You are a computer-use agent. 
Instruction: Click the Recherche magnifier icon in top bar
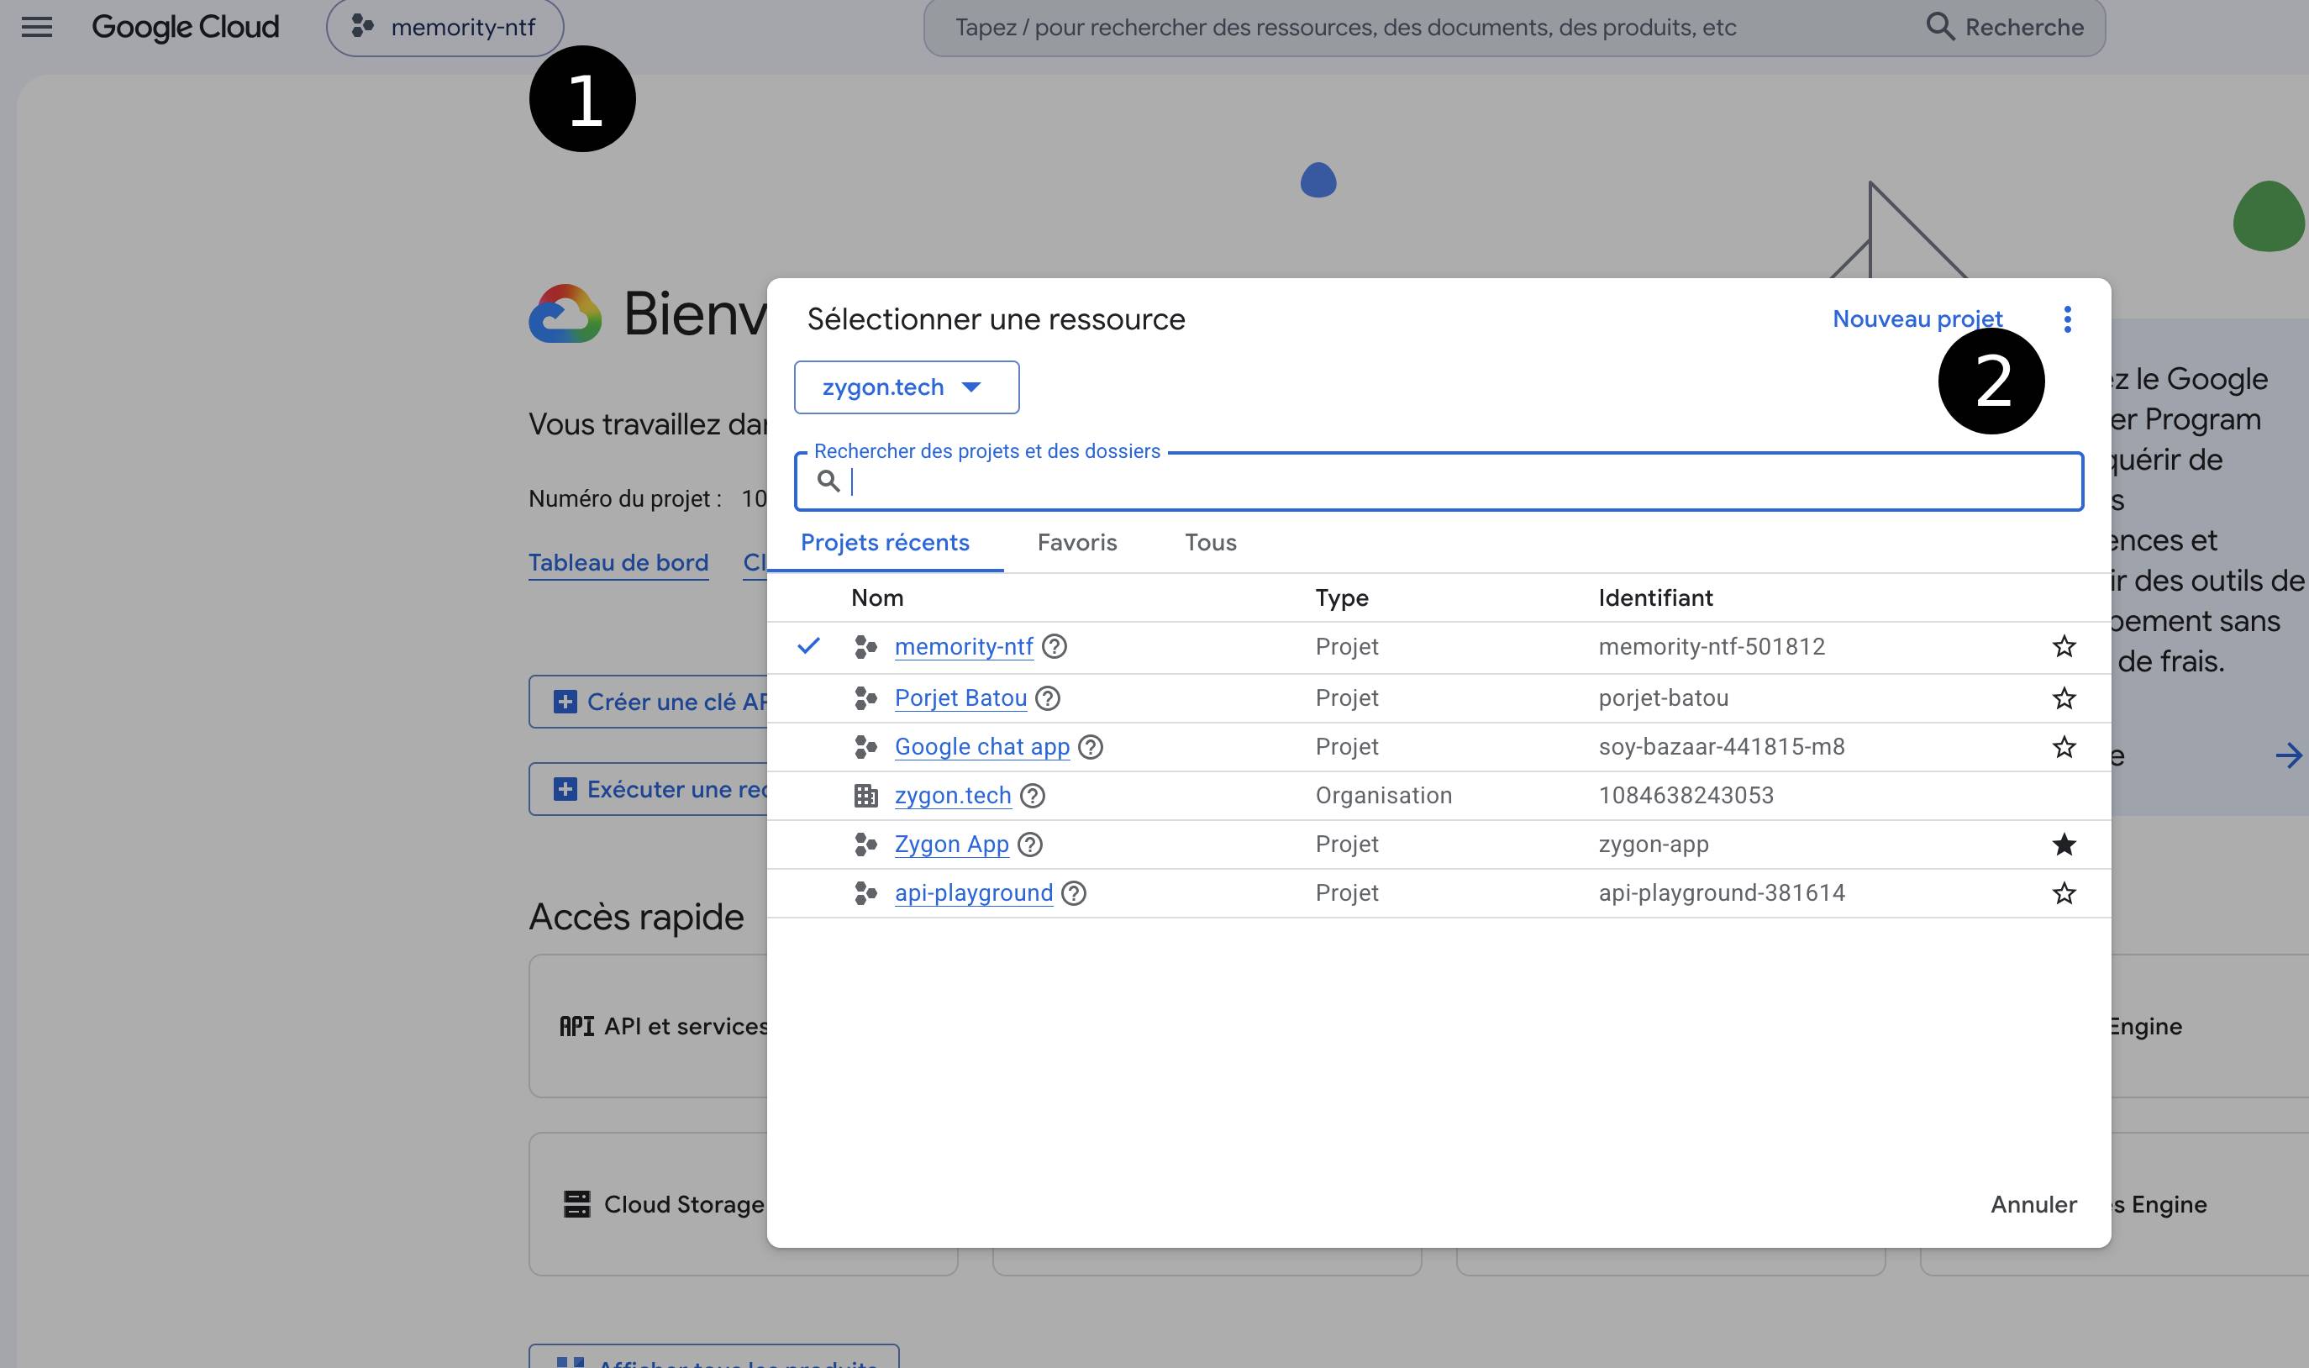coord(1940,27)
